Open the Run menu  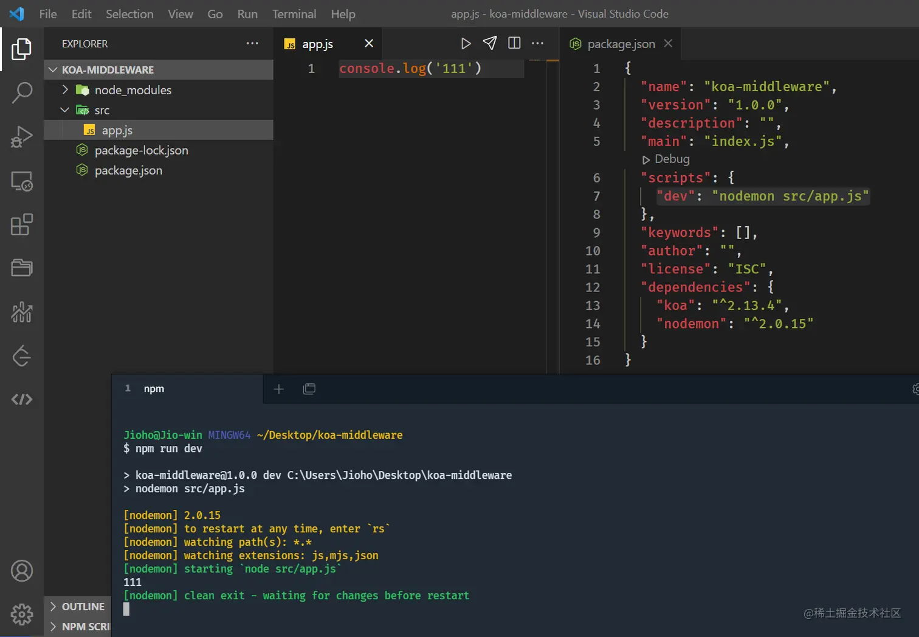coord(247,14)
